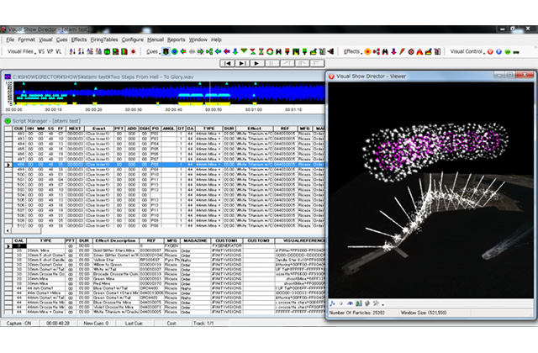This screenshot has height=353, width=538.
Task: Click the blue down arrow icon in Cues toolbar
Action: point(235,51)
